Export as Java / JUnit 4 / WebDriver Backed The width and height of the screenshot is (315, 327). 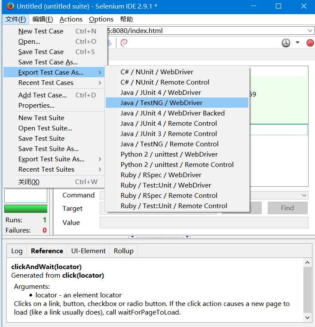pyautogui.click(x=177, y=113)
